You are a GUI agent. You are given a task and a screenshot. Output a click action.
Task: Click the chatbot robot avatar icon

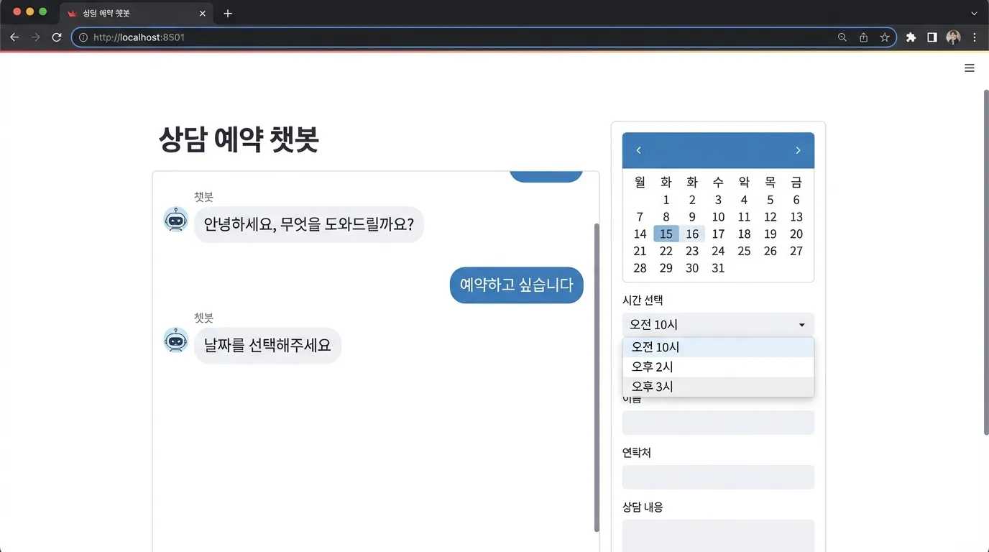click(176, 224)
